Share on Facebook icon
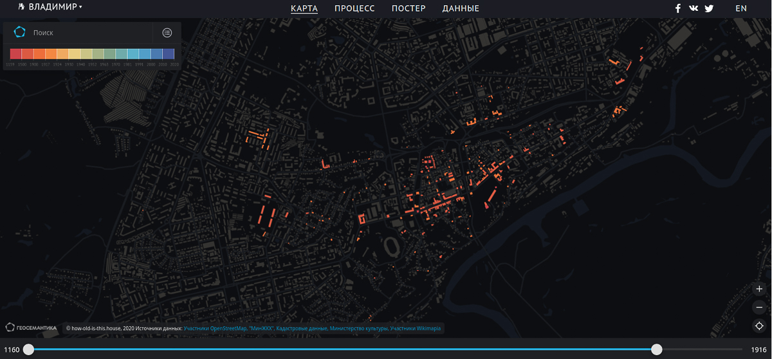Image resolution: width=772 pixels, height=359 pixels. coord(677,8)
